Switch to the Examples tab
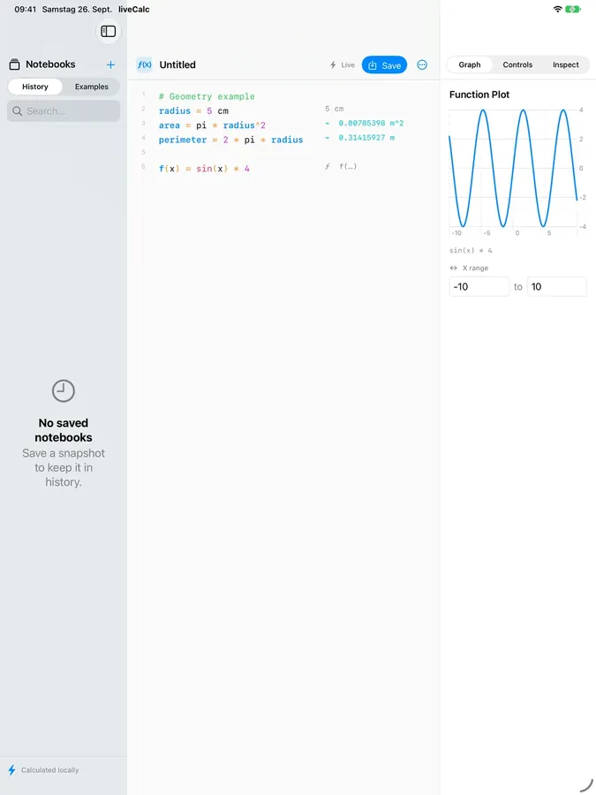 tap(91, 87)
